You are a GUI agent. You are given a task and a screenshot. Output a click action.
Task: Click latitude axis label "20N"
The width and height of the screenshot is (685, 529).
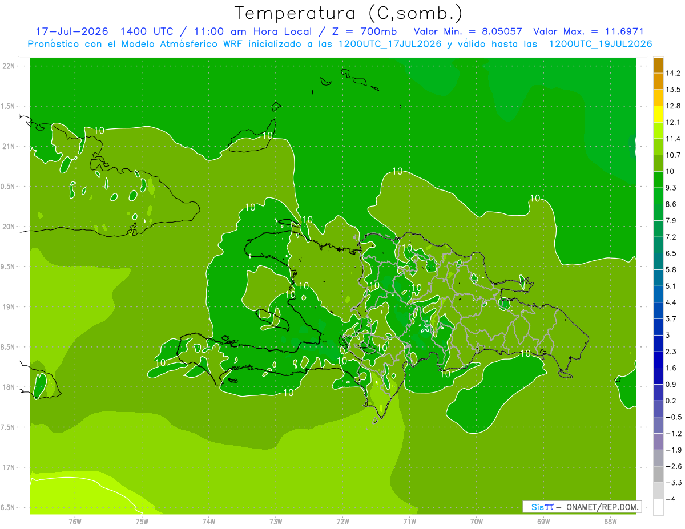pos(8,227)
